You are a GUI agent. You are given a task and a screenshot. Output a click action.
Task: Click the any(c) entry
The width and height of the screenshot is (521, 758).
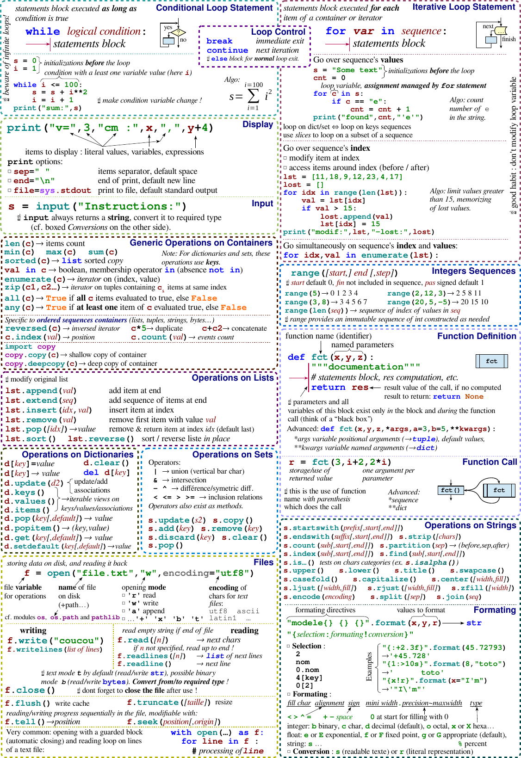point(19,308)
